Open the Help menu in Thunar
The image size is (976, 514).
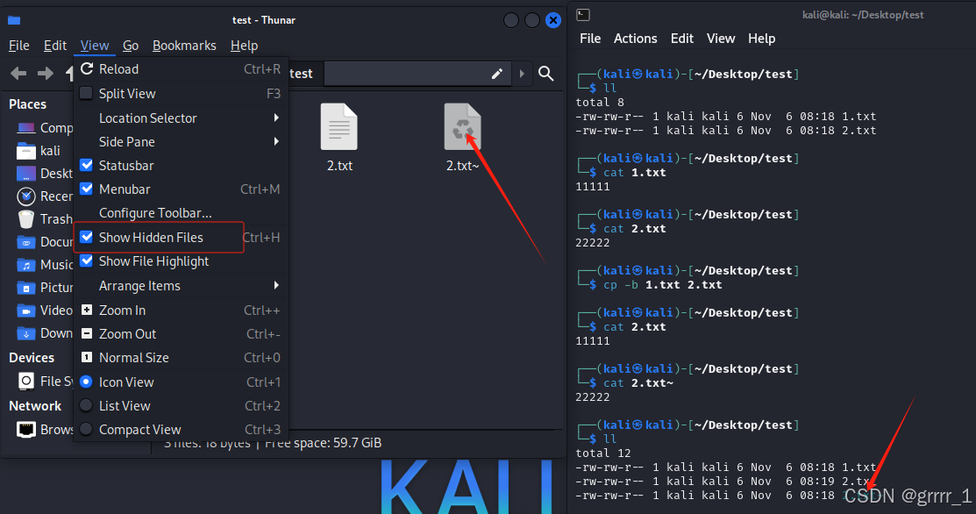click(x=244, y=46)
